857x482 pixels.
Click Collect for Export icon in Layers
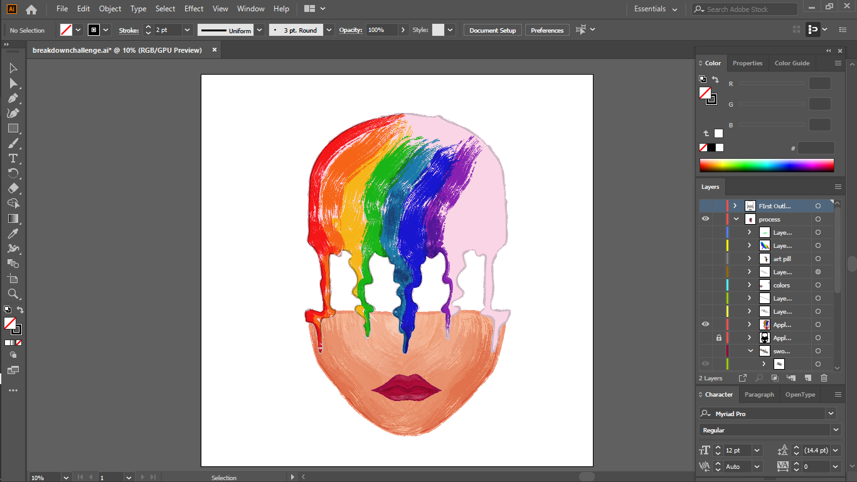[x=743, y=378]
